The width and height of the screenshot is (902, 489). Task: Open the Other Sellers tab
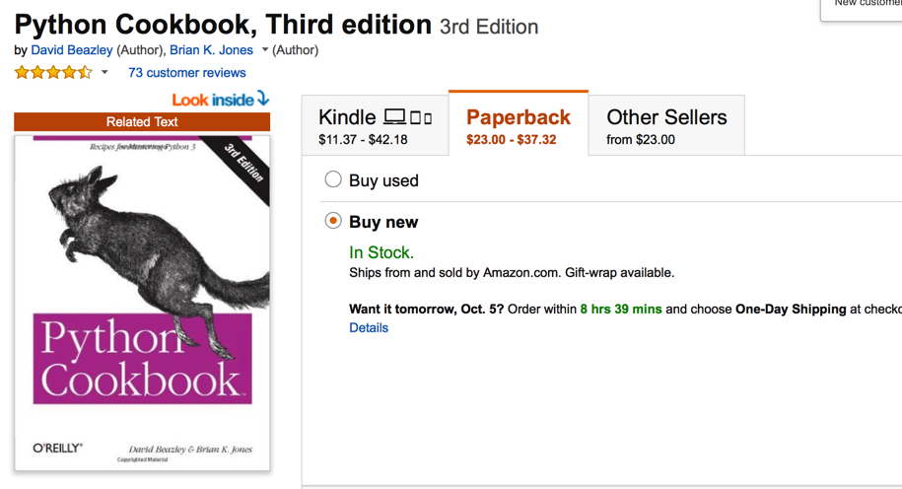(665, 126)
